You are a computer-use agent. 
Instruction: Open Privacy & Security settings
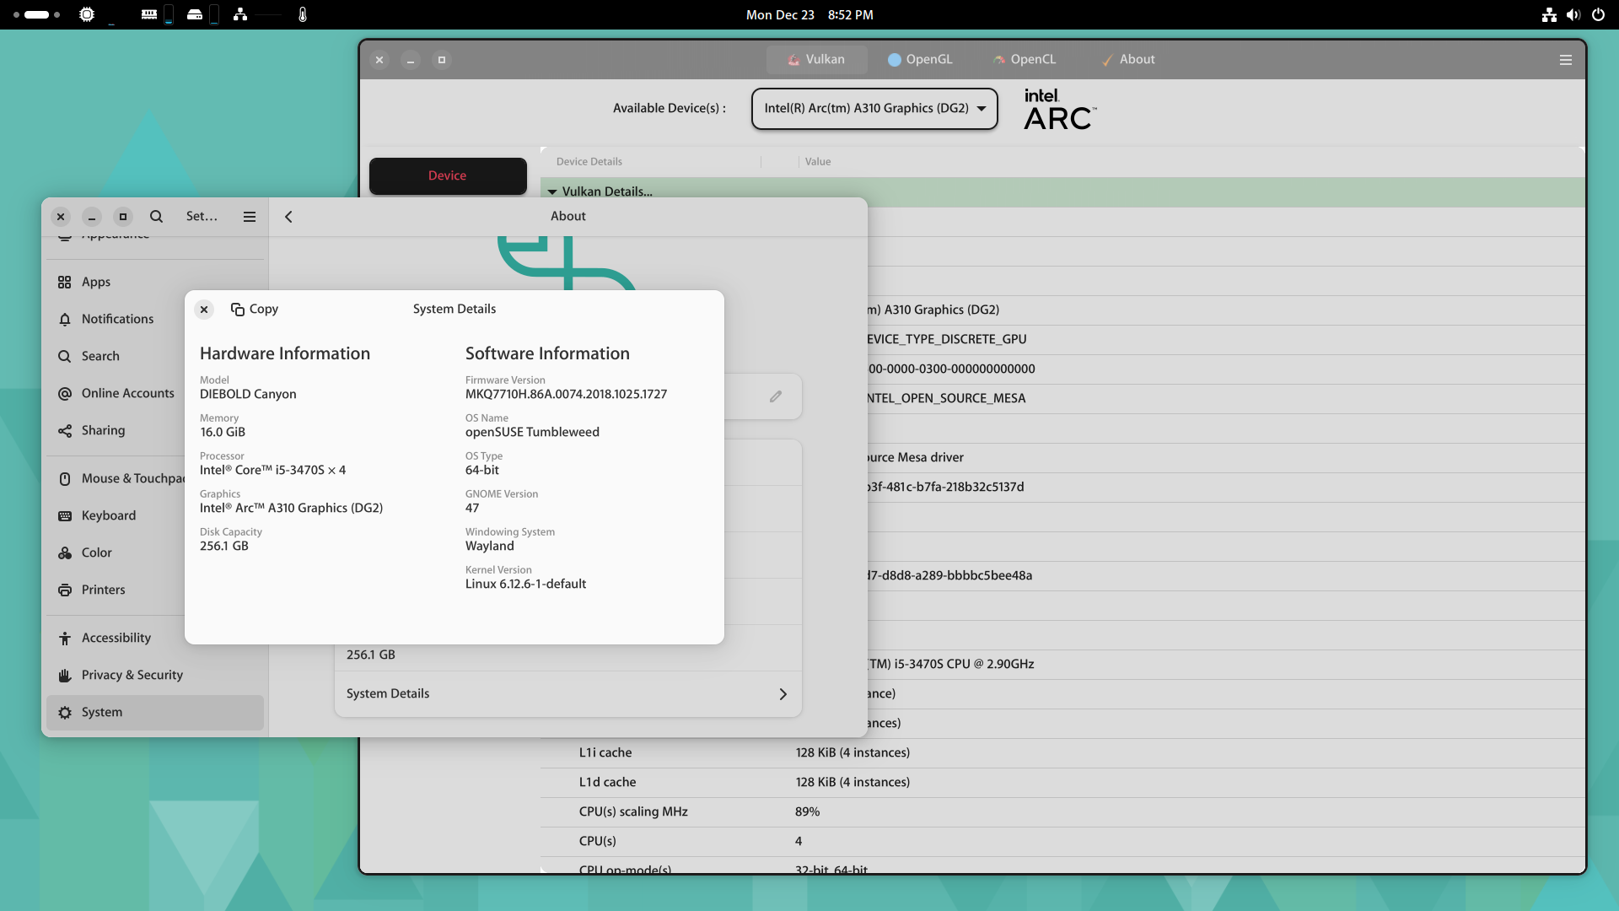coord(132,675)
